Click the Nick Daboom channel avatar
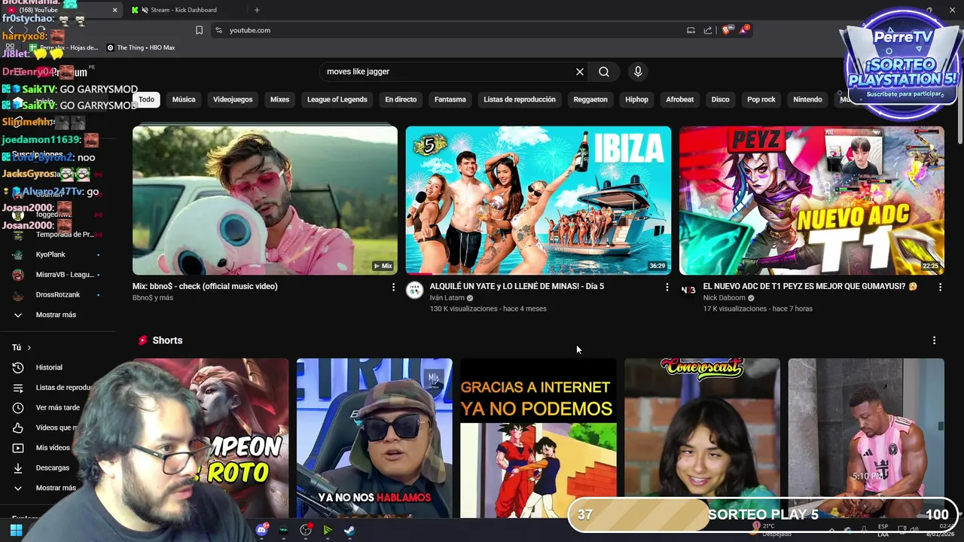 (x=688, y=291)
